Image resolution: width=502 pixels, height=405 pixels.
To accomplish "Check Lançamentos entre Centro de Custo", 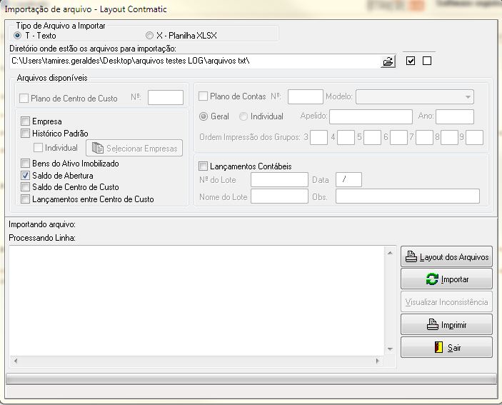I will point(26,199).
